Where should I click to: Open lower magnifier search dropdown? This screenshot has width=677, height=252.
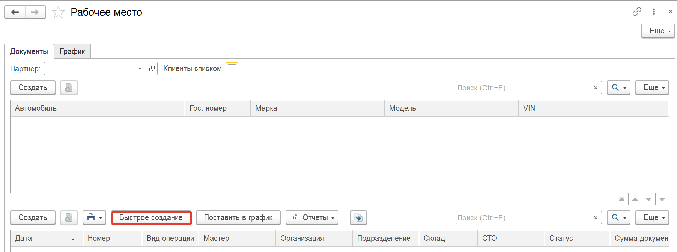[x=618, y=217]
